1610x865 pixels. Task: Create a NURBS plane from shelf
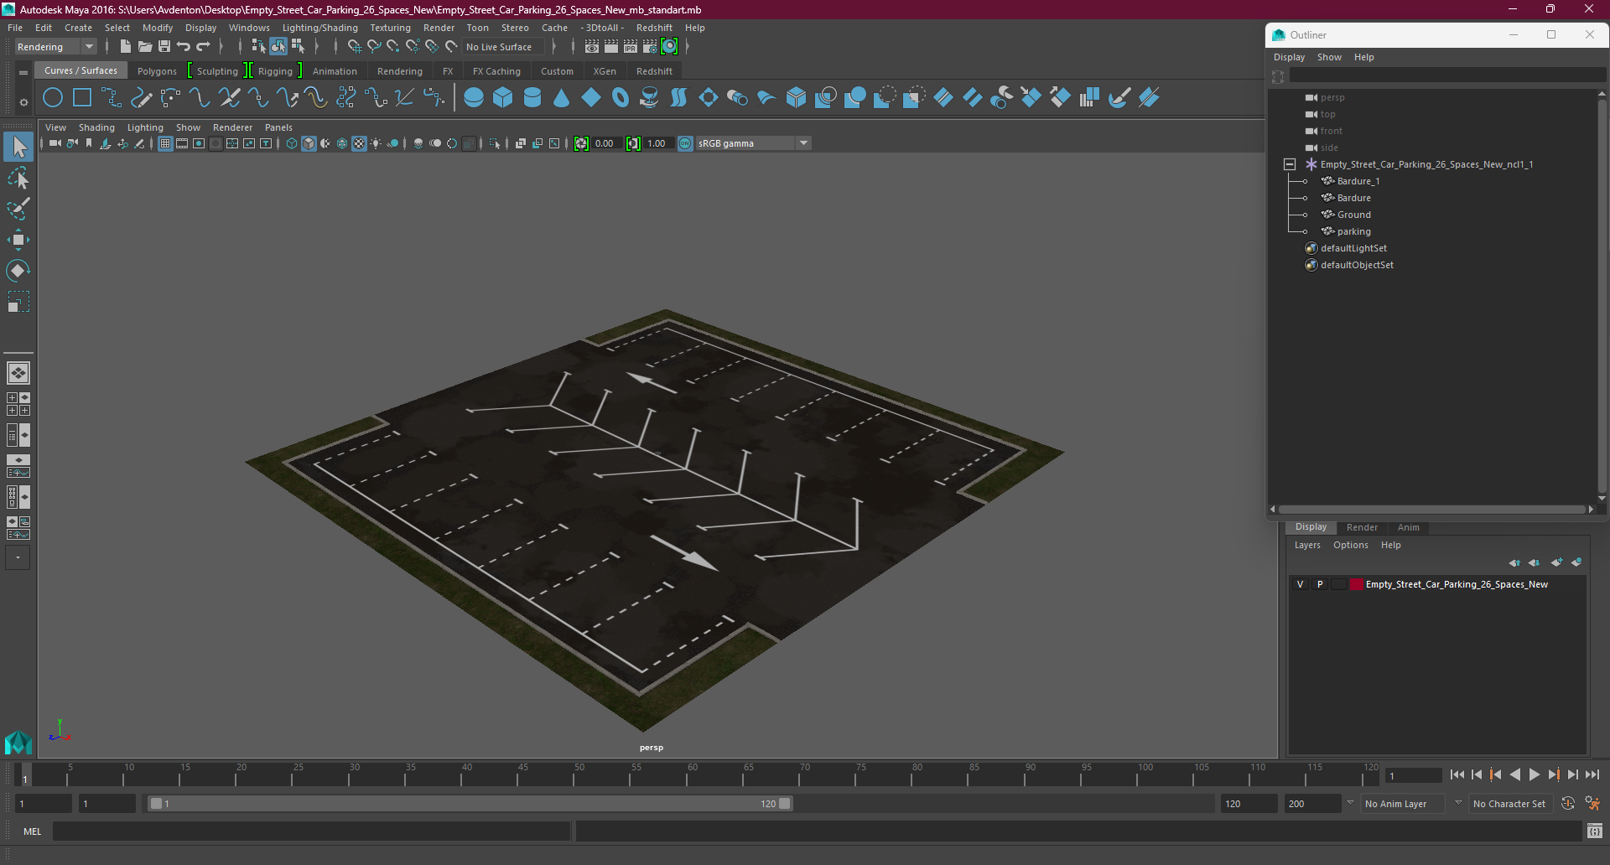pos(591,98)
